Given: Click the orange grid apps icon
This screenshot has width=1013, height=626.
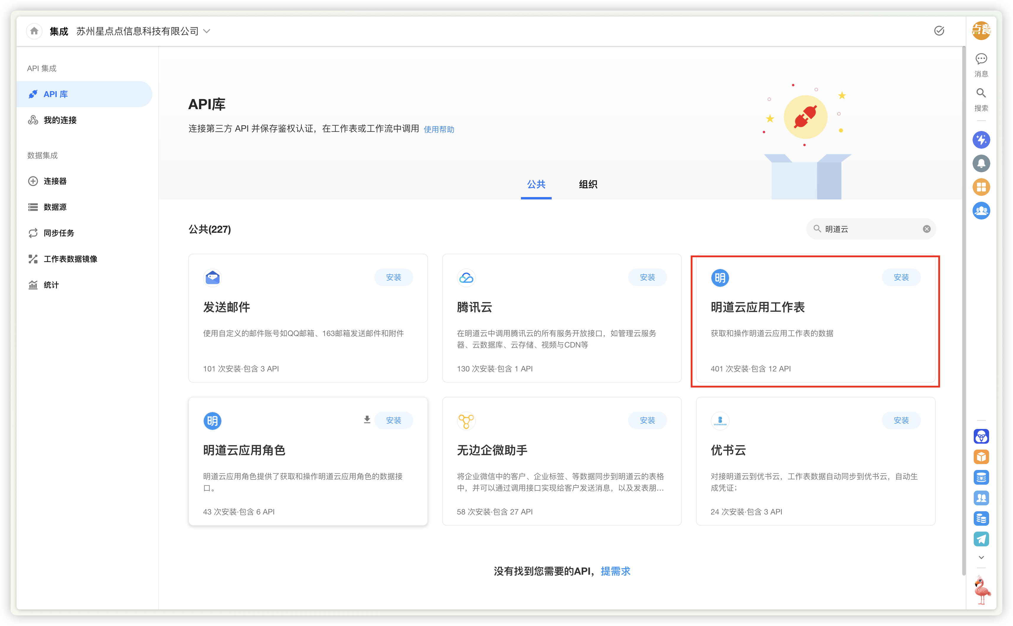Looking at the screenshot, I should (x=981, y=187).
